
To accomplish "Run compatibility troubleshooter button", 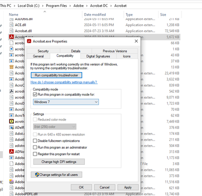I will (57, 75).
